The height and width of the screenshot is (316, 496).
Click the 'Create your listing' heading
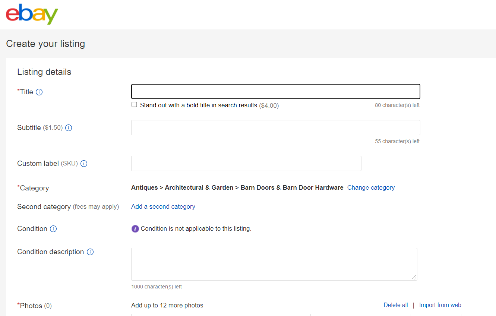pyautogui.click(x=45, y=44)
